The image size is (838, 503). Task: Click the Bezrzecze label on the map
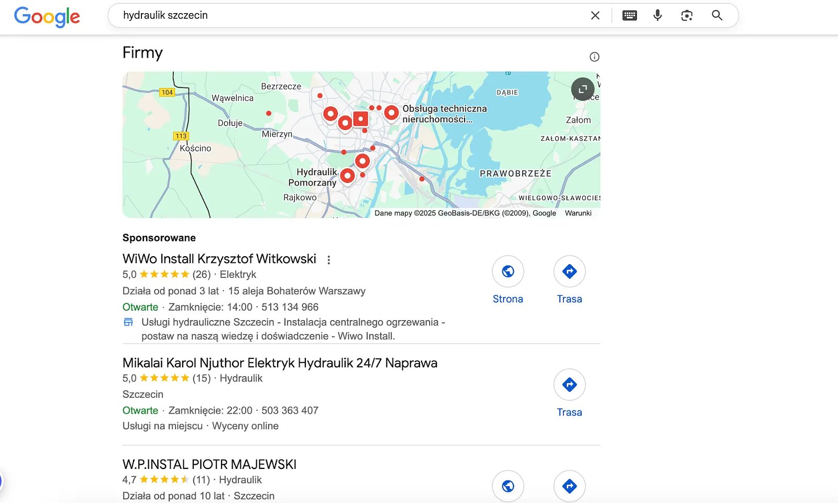[x=281, y=86]
